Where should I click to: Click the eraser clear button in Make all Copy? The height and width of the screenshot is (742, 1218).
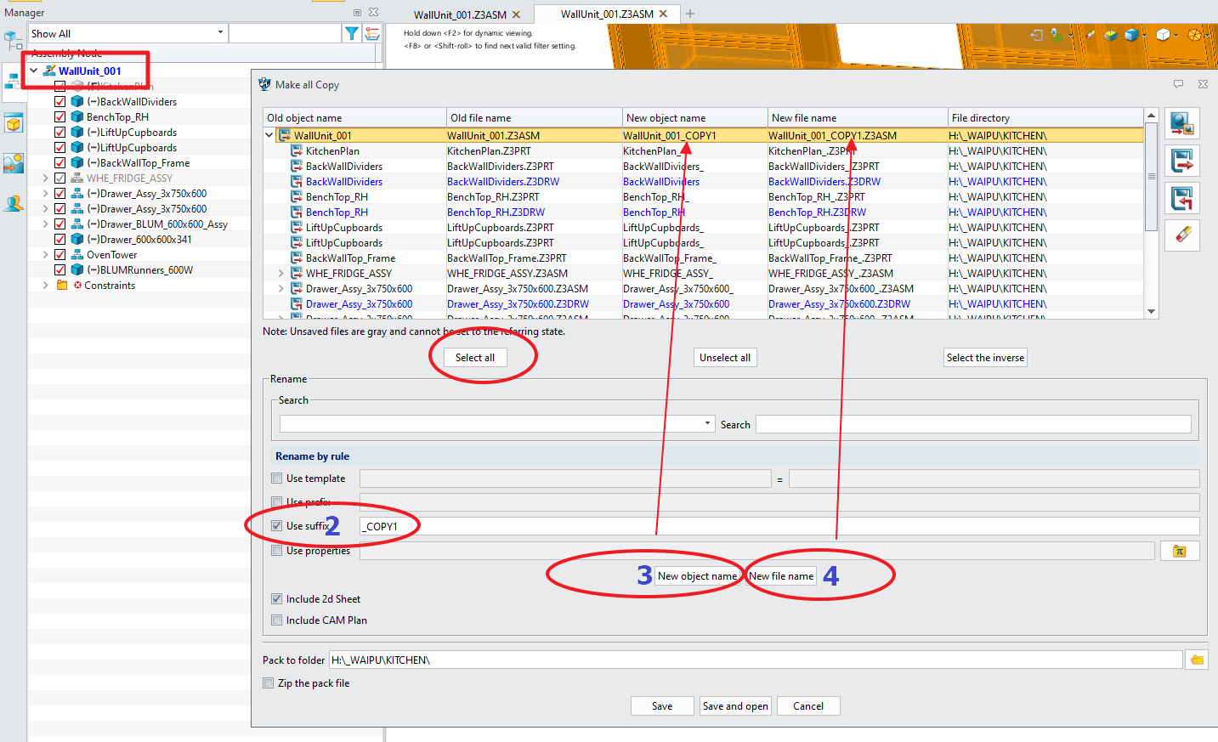[x=1181, y=235]
